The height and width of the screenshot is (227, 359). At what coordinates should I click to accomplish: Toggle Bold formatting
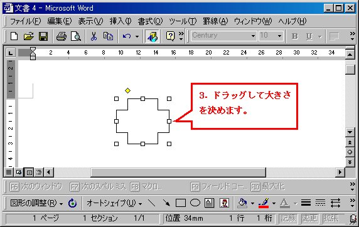coord(294,36)
